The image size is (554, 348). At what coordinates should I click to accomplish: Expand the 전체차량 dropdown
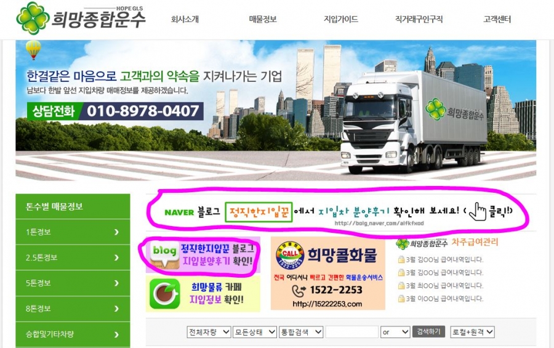coord(209,332)
